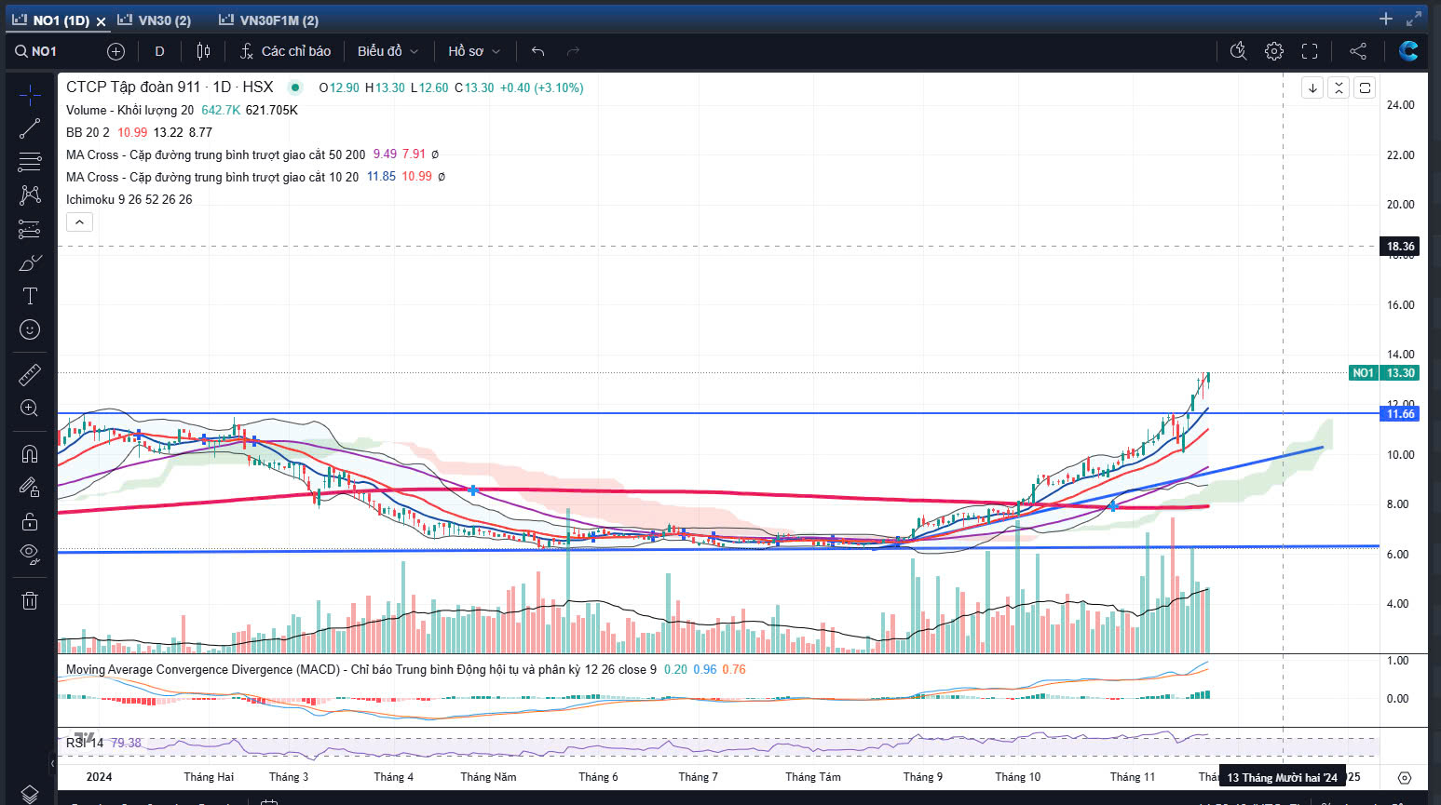The width and height of the screenshot is (1441, 805).
Task: Open chart settings gear
Action: point(1274,51)
